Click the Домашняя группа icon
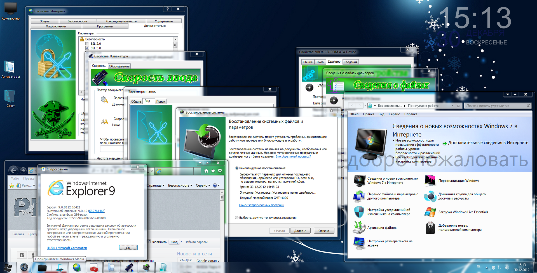The width and height of the screenshot is (537, 273). tap(430, 196)
